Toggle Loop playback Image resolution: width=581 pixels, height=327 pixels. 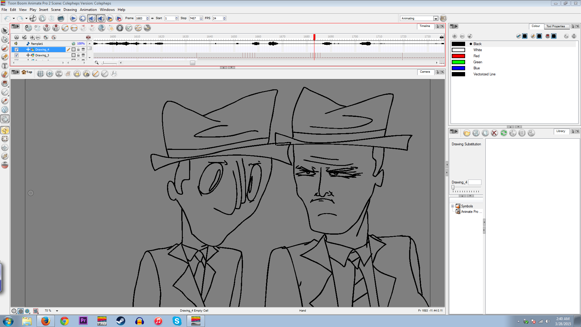pos(82,18)
